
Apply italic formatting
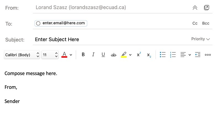(x=93, y=55)
